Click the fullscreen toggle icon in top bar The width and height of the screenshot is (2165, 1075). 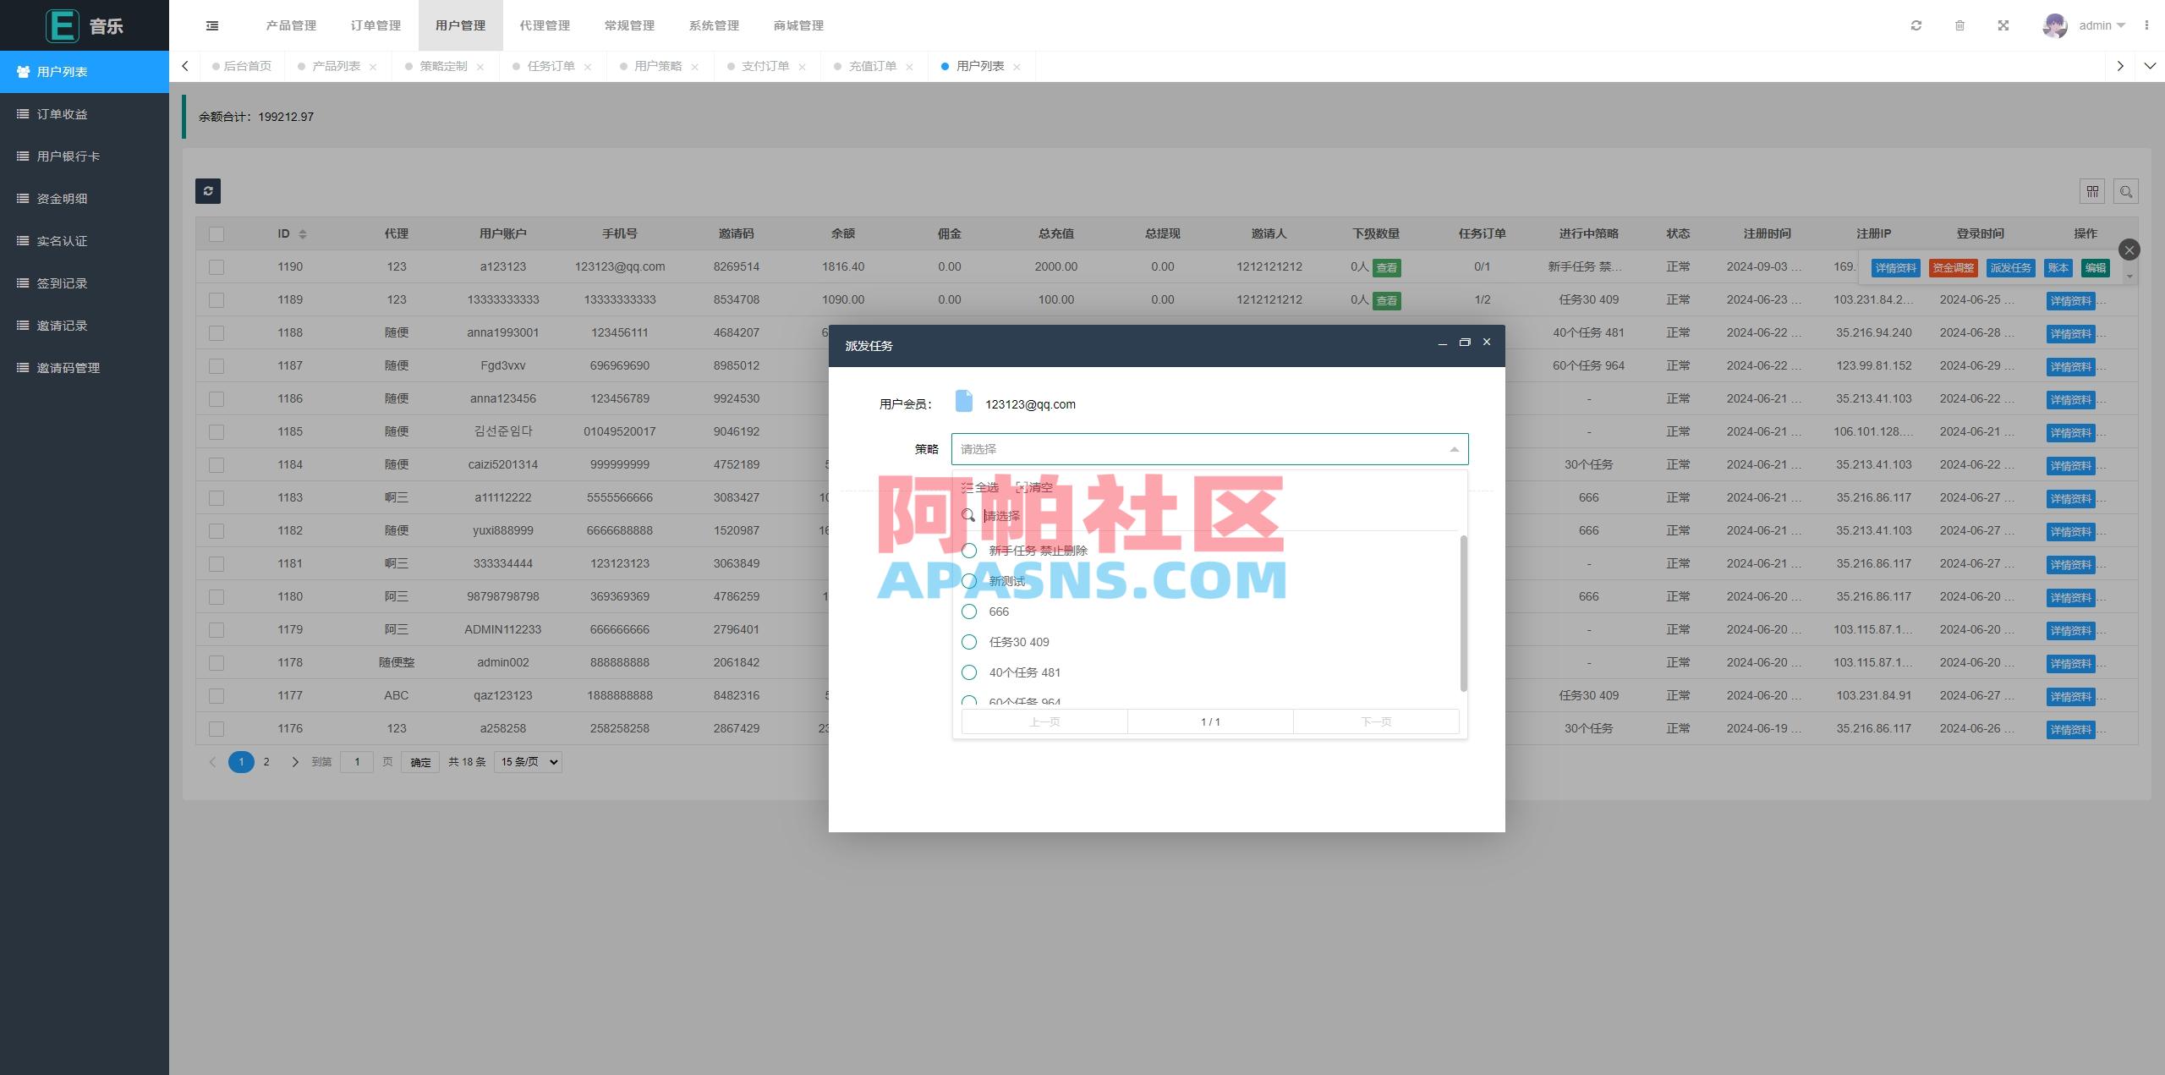(x=2004, y=25)
